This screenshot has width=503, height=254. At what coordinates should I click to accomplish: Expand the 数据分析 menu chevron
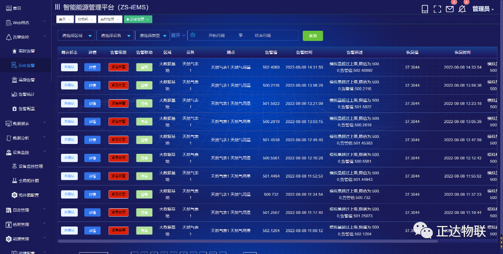click(x=45, y=137)
